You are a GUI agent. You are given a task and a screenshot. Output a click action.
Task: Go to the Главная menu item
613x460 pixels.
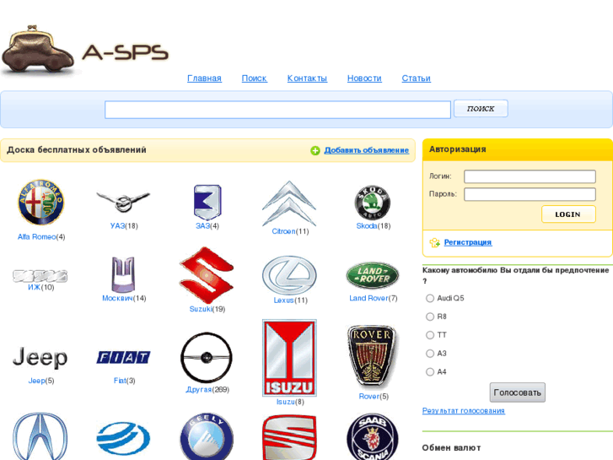[x=204, y=78]
